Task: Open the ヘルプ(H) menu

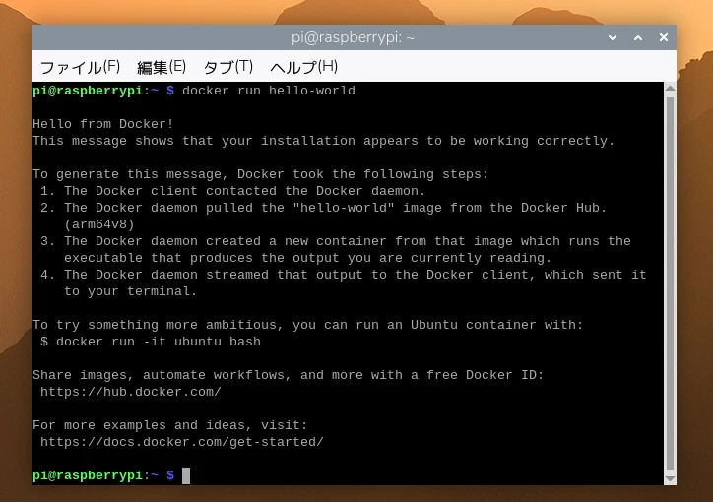Action: [x=303, y=67]
